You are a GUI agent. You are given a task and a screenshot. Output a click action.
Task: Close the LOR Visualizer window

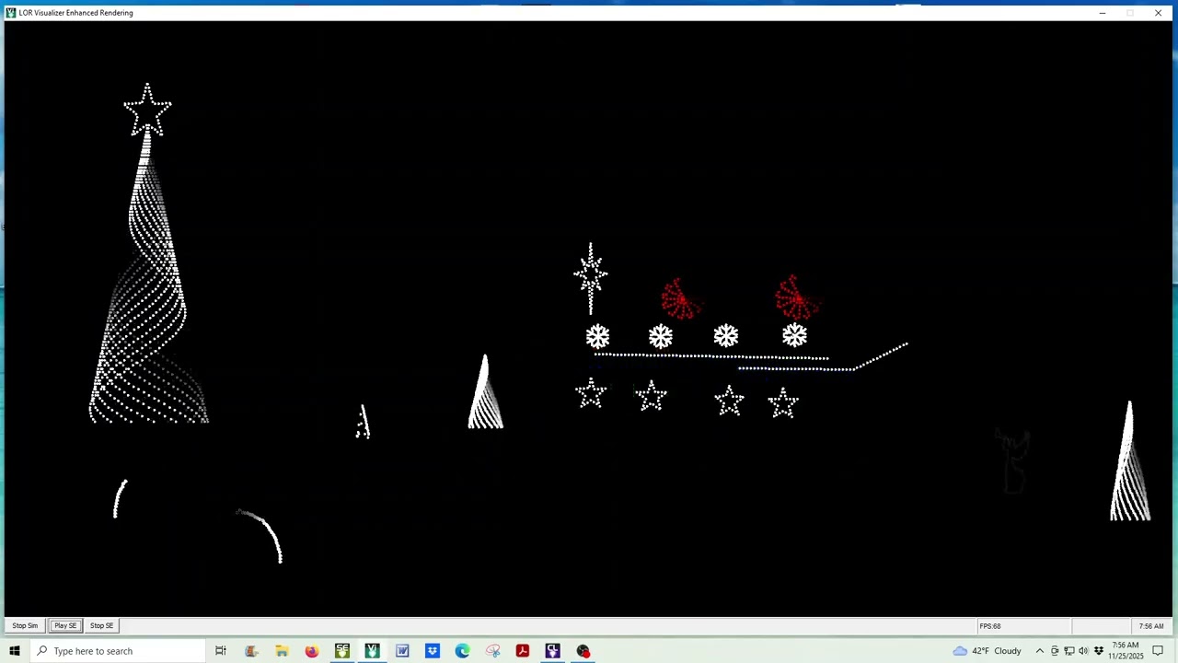(x=1158, y=13)
